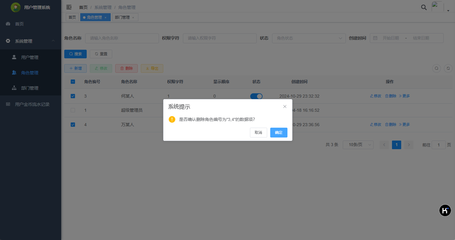Image resolution: width=455 pixels, height=240 pixels.
Task: Pick the 结束日期 end date field
Action: coord(421,38)
